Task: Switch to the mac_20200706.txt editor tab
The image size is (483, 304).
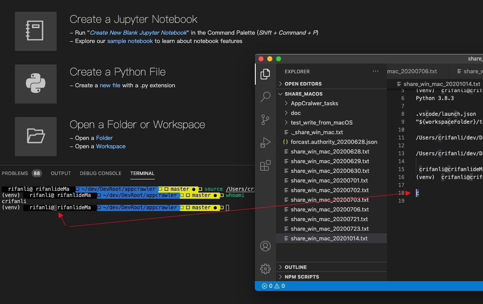Action: pyautogui.click(x=412, y=71)
